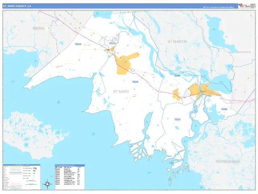Click the IBERIA county label
This screenshot has height=194, width=258.
coord(39,28)
